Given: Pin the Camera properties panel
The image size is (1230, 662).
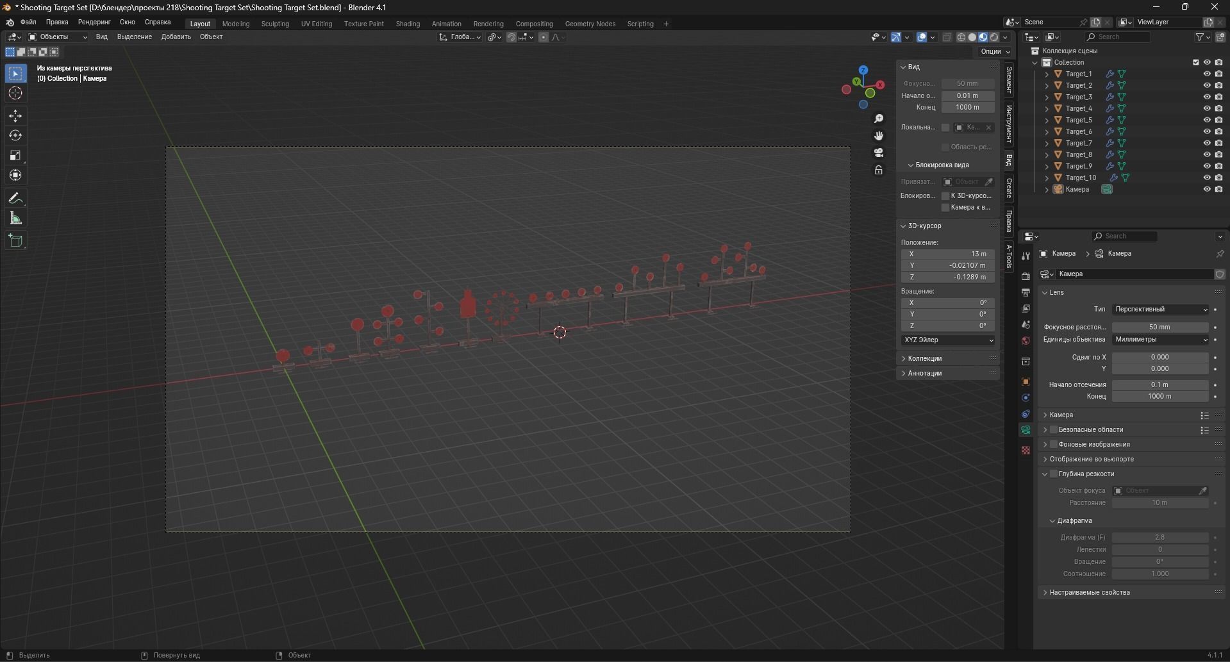Looking at the screenshot, I should point(1220,254).
